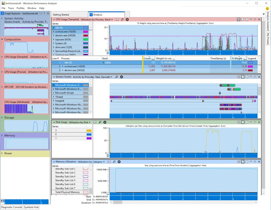Open 'Utilization by Disk' preset dropdown
Screen dimensions: 271x210
(80, 122)
